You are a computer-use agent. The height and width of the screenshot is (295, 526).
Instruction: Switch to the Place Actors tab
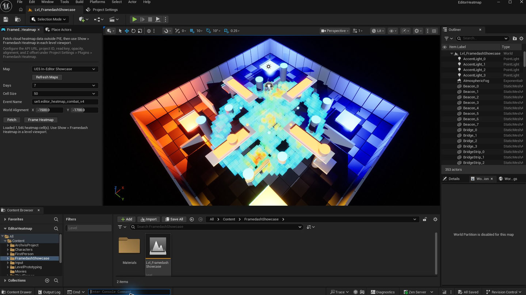point(58,29)
